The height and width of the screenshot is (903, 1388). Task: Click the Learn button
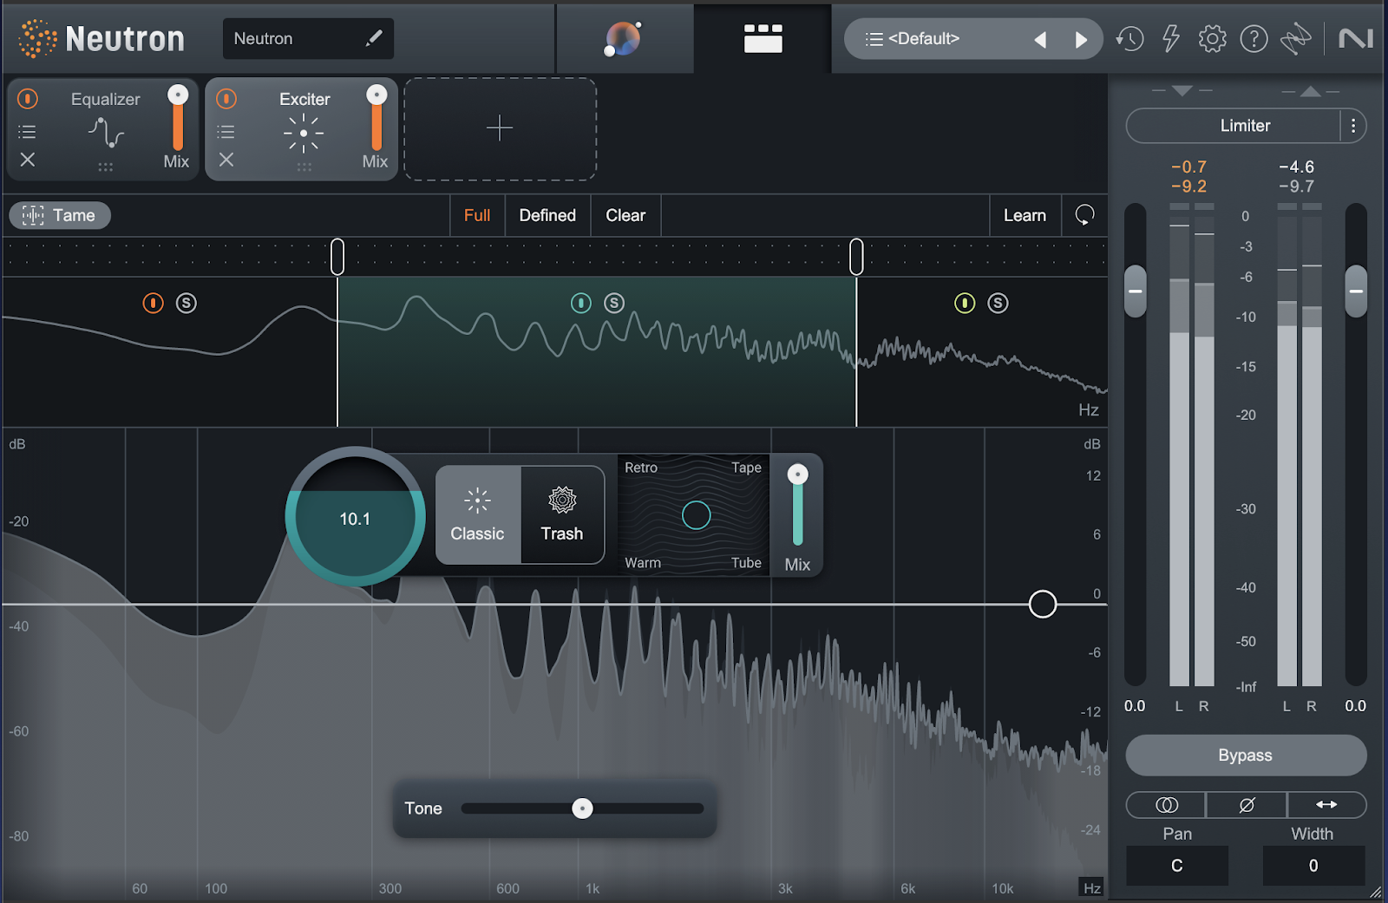click(x=1025, y=215)
